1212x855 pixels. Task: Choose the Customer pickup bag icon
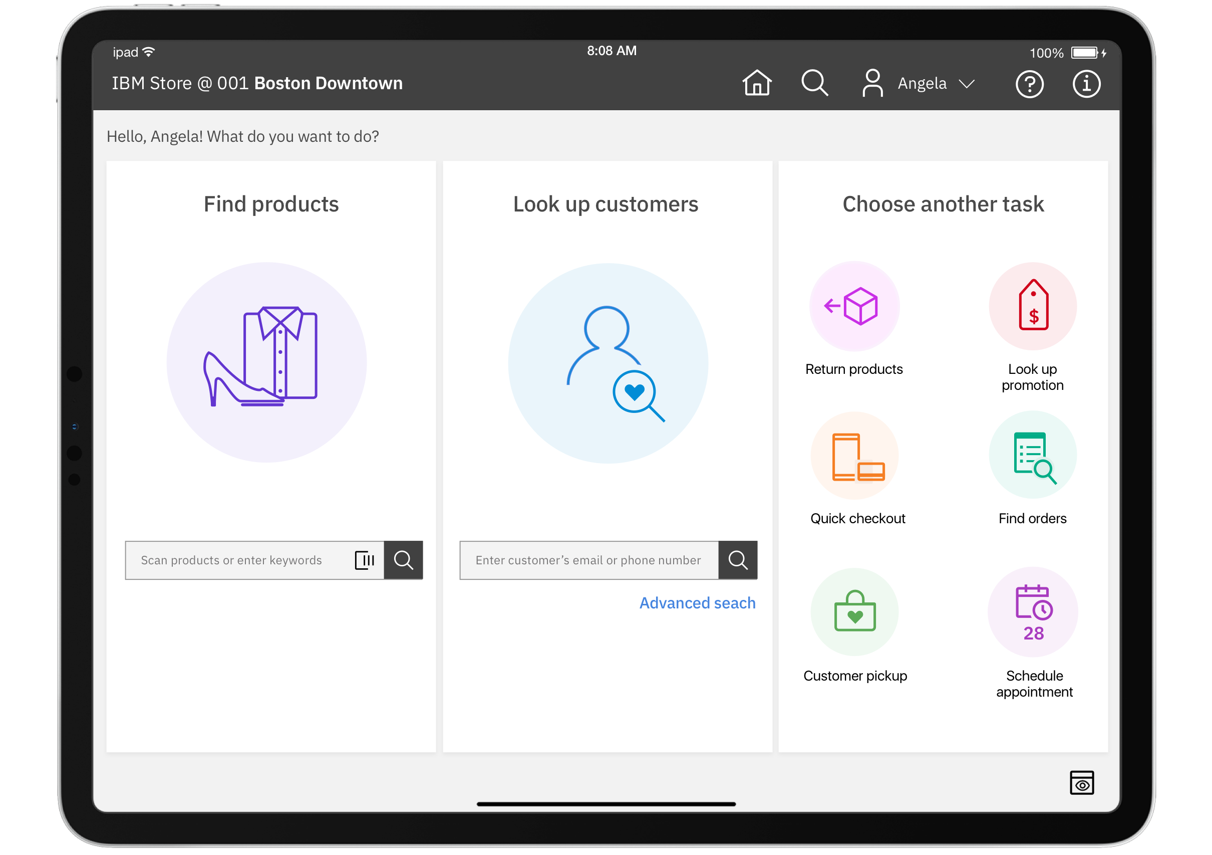tap(854, 611)
